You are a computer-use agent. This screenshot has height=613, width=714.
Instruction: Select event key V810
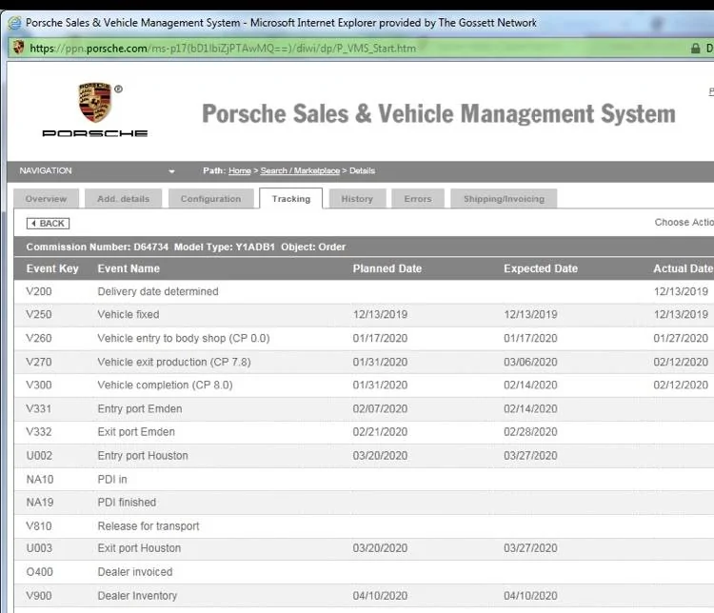coord(39,526)
